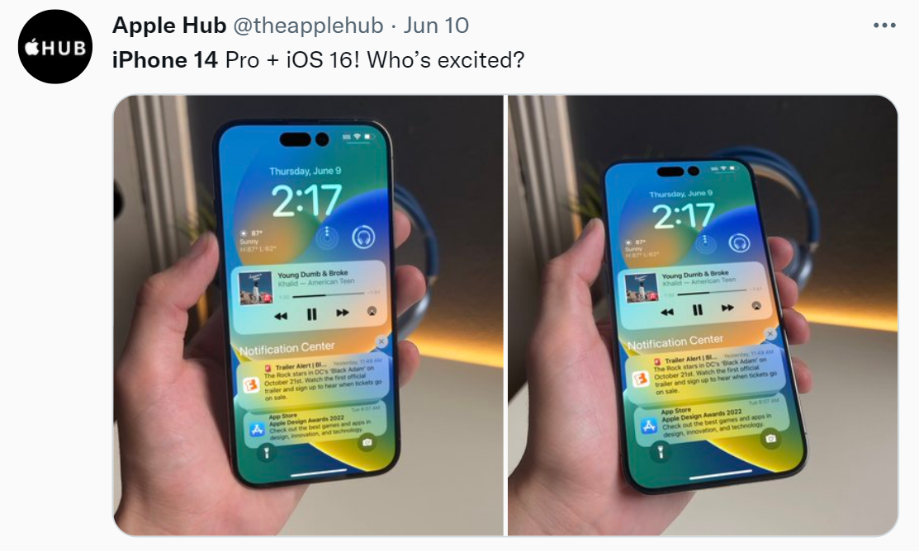This screenshot has height=551, width=919.
Task: Click fast-forward button on left phone's player
Action: [x=343, y=313]
